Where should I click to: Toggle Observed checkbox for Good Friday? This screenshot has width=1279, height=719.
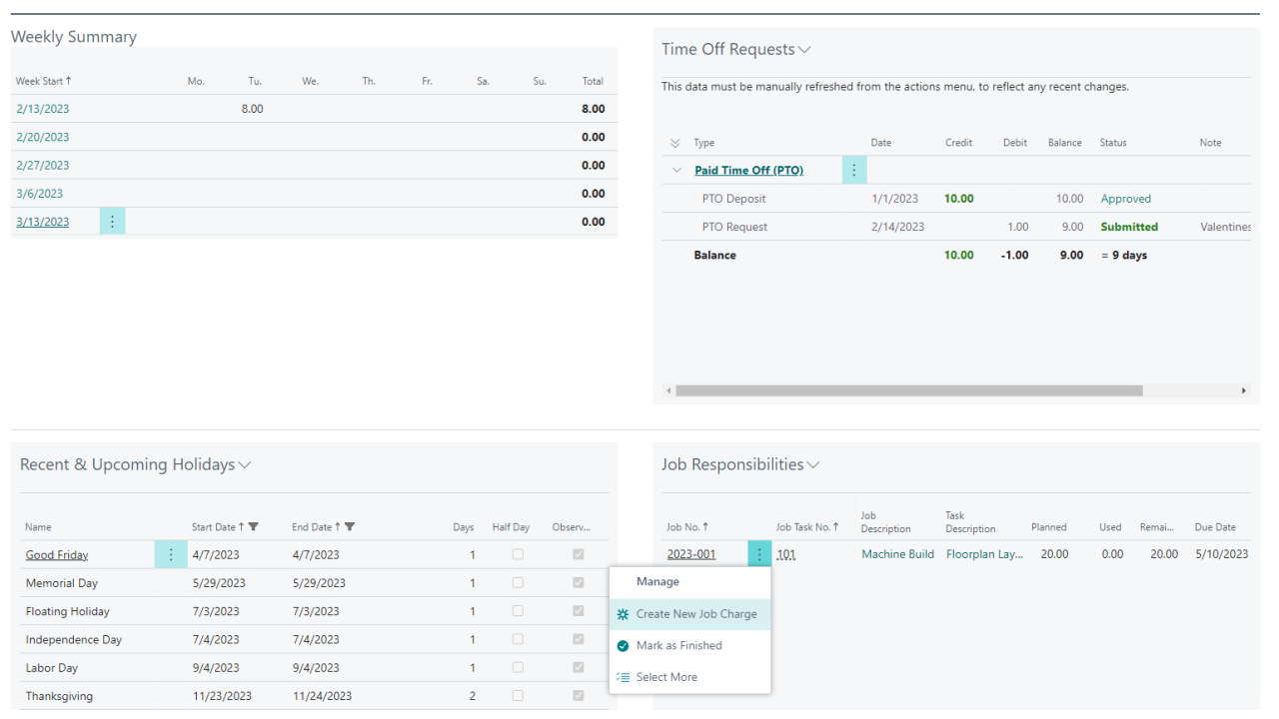click(x=579, y=554)
